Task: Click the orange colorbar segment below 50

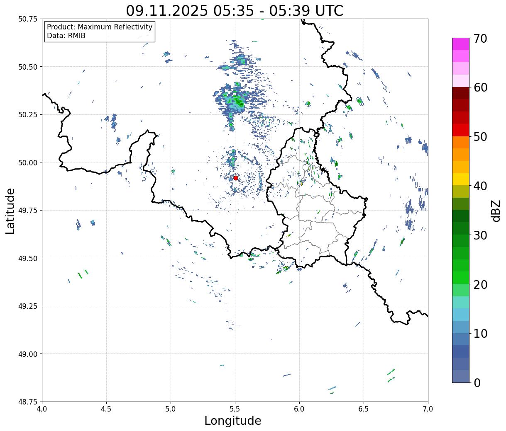Action: (x=461, y=142)
